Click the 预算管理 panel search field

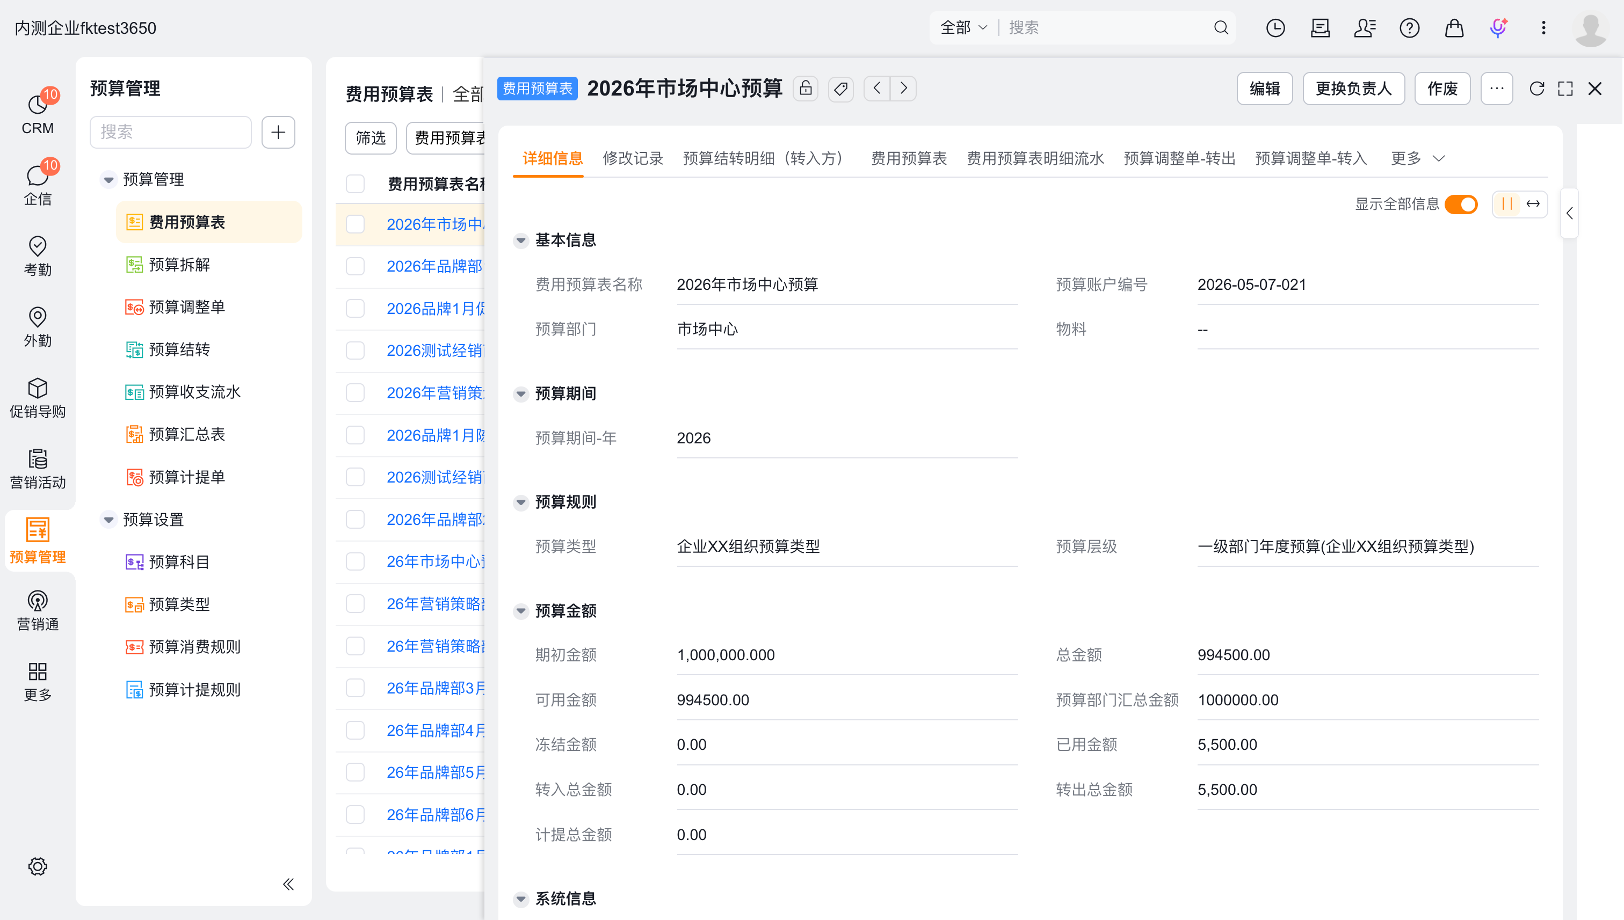[171, 132]
